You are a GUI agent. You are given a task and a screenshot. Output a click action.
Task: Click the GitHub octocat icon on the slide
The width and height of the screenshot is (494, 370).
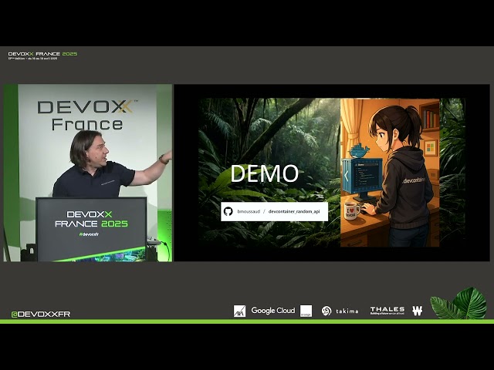tap(228, 211)
